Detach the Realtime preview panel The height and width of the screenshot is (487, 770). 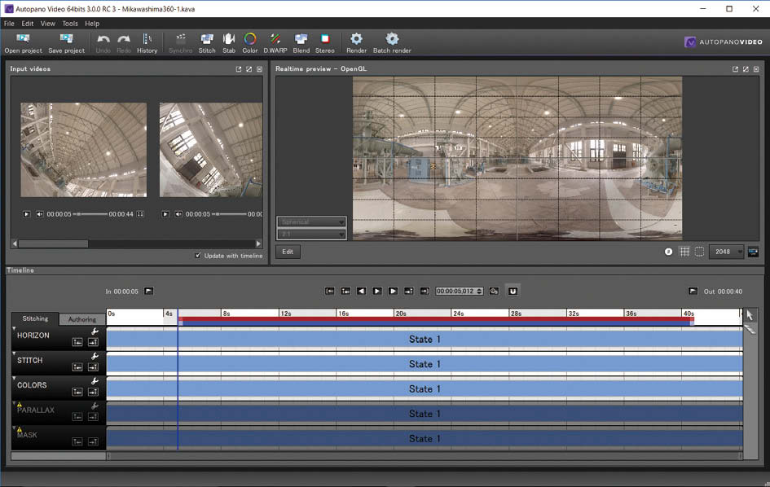coord(735,69)
